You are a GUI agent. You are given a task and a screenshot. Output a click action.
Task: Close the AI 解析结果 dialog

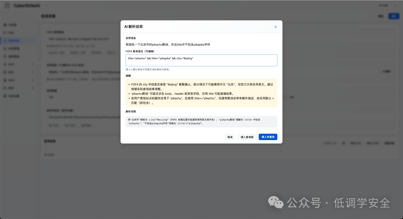(x=275, y=27)
